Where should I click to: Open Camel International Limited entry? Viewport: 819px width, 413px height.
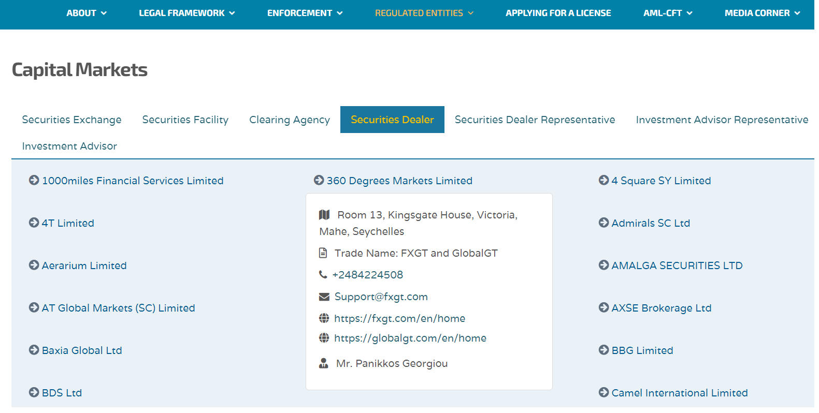click(x=680, y=393)
